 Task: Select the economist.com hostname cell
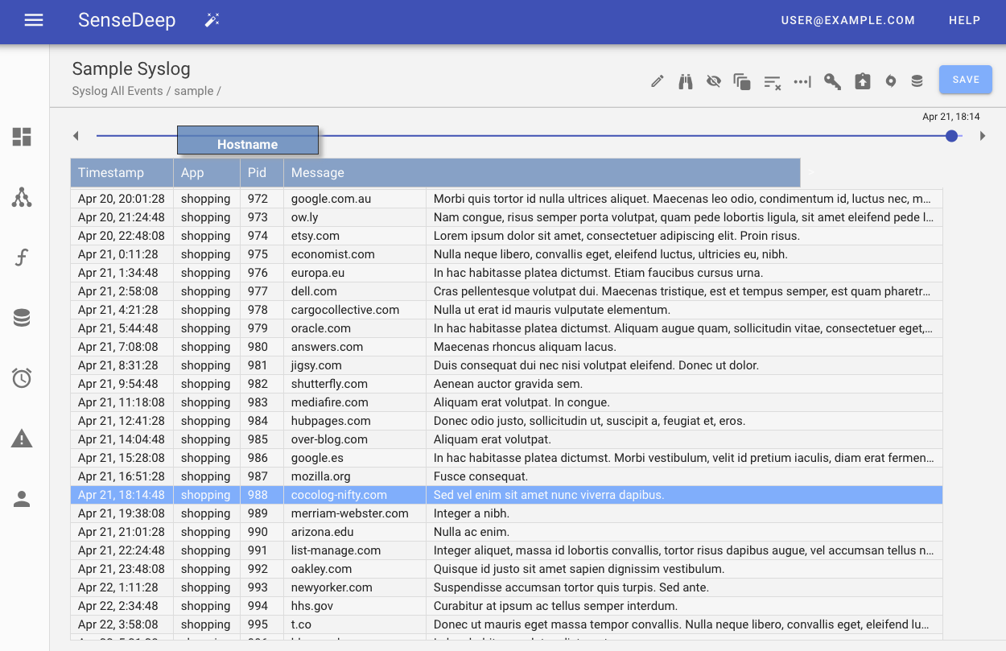click(x=355, y=254)
